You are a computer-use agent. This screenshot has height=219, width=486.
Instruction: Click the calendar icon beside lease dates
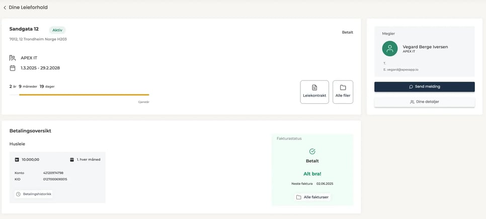pos(13,68)
